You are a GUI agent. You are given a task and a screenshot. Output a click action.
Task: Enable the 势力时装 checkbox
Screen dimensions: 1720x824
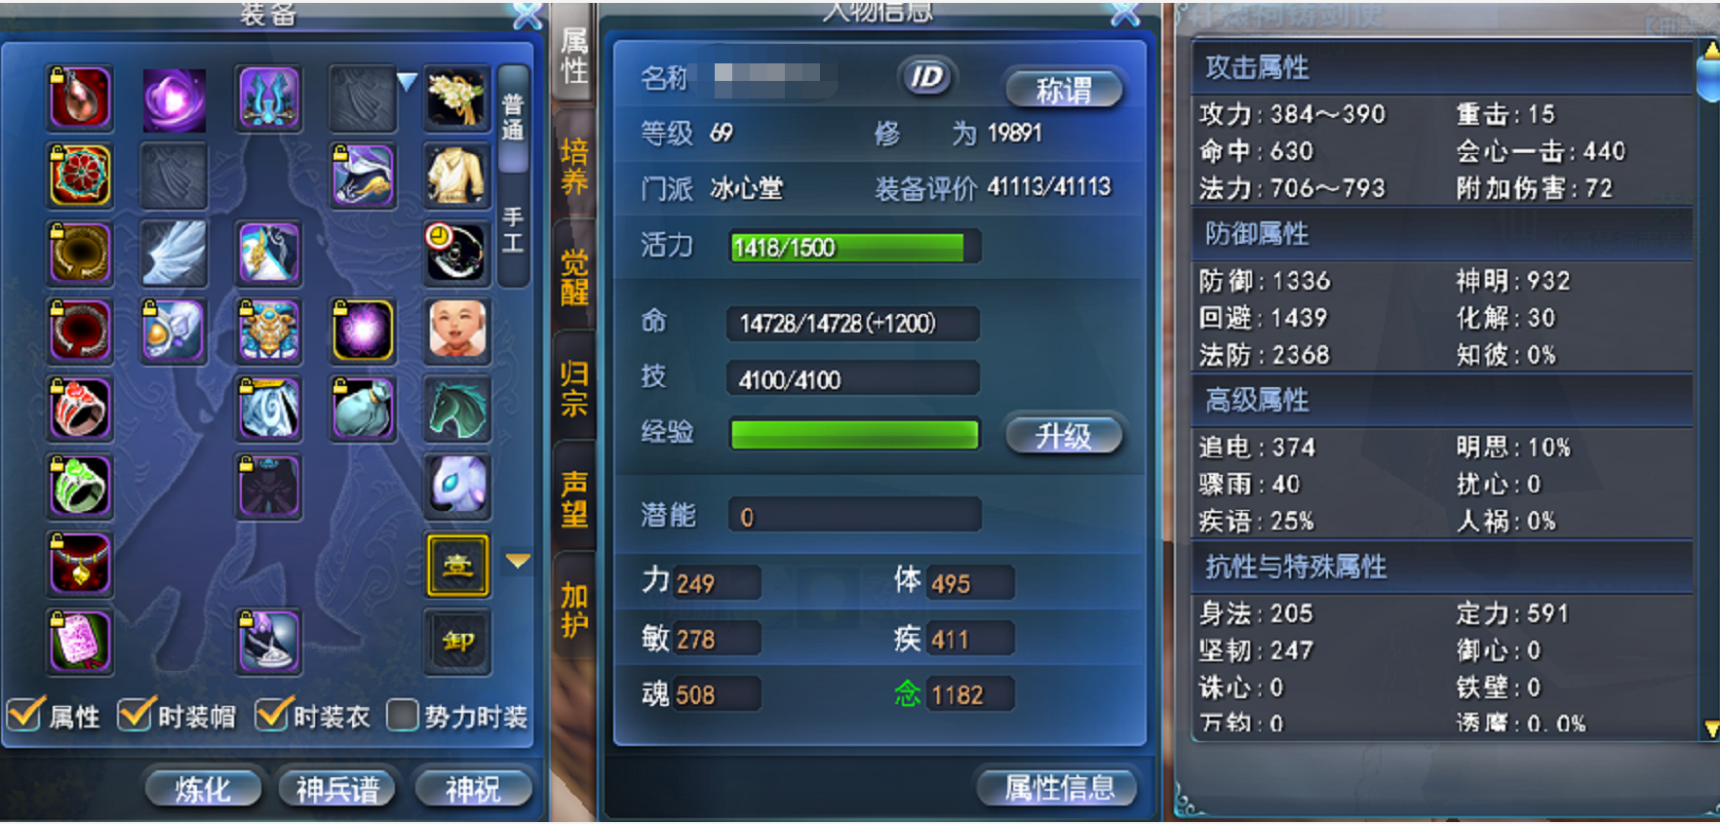click(x=402, y=715)
